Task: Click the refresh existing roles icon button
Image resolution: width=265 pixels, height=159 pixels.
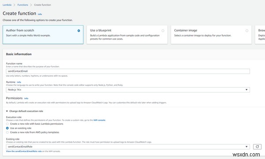Action: [x=257, y=147]
